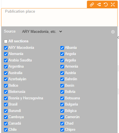Uncheck the Azerbaiyán option
The height and width of the screenshot is (133, 119).
point(6,79)
